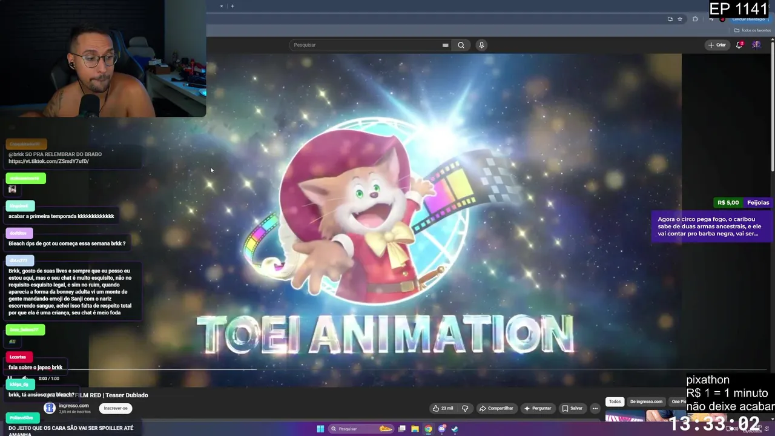
Task: Like the video with 23 mil likes
Action: coord(443,408)
